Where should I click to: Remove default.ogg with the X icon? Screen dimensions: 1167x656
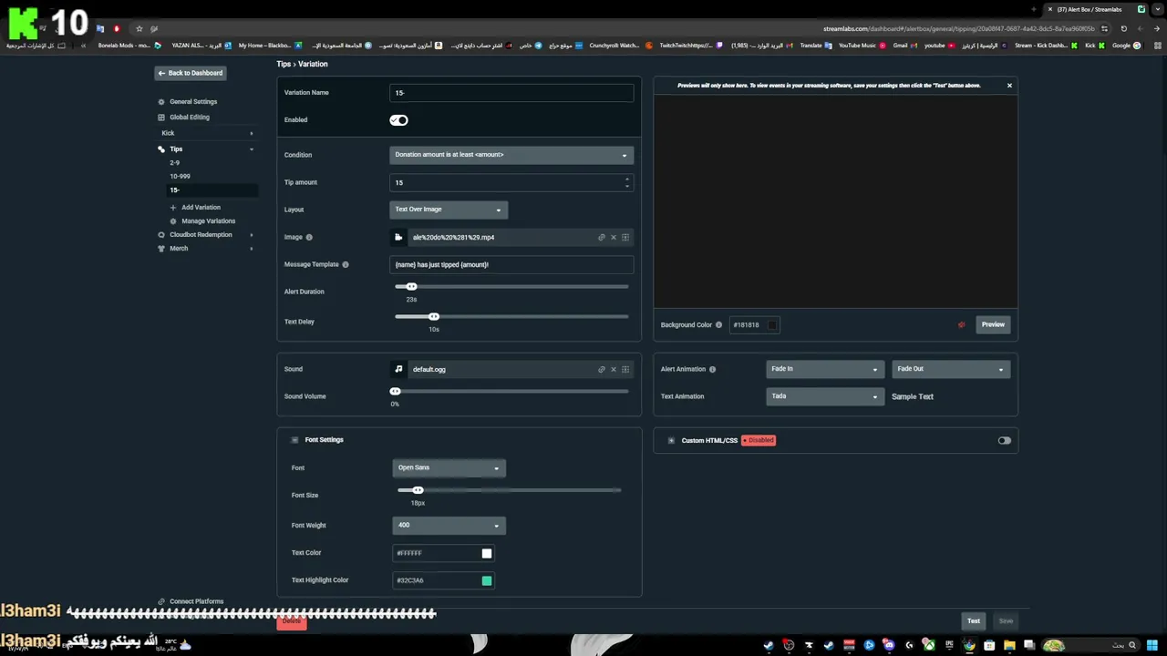click(614, 369)
